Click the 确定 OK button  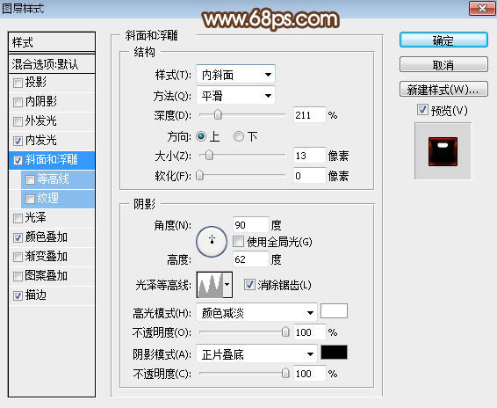pos(443,40)
